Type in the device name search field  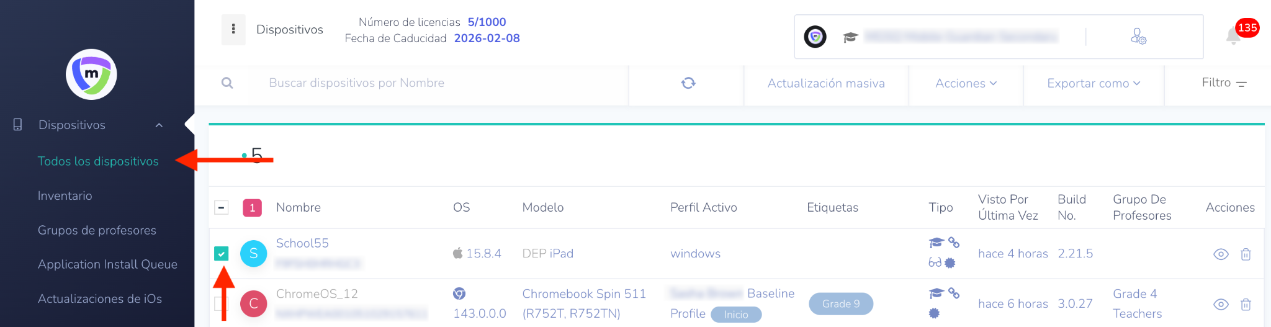pos(434,83)
